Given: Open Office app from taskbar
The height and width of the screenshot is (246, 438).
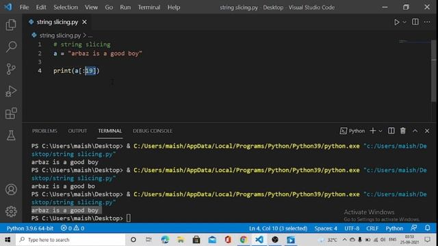Looking at the screenshot, I should pyautogui.click(x=228, y=240).
